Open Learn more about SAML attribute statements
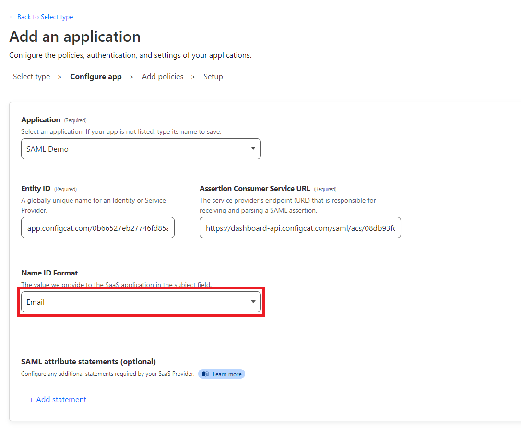 222,374
